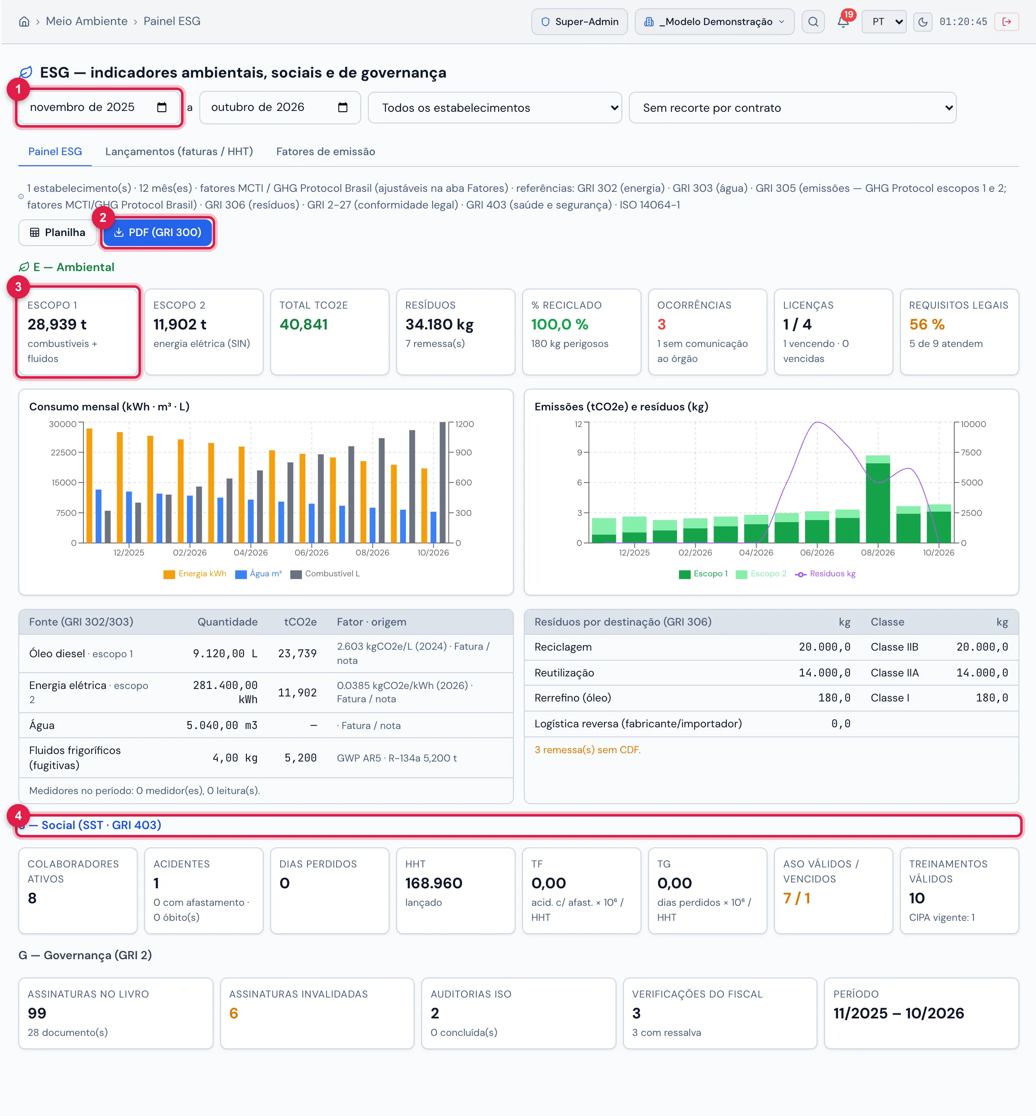Open Sem recorte por contrato dropdown

pyautogui.click(x=792, y=108)
